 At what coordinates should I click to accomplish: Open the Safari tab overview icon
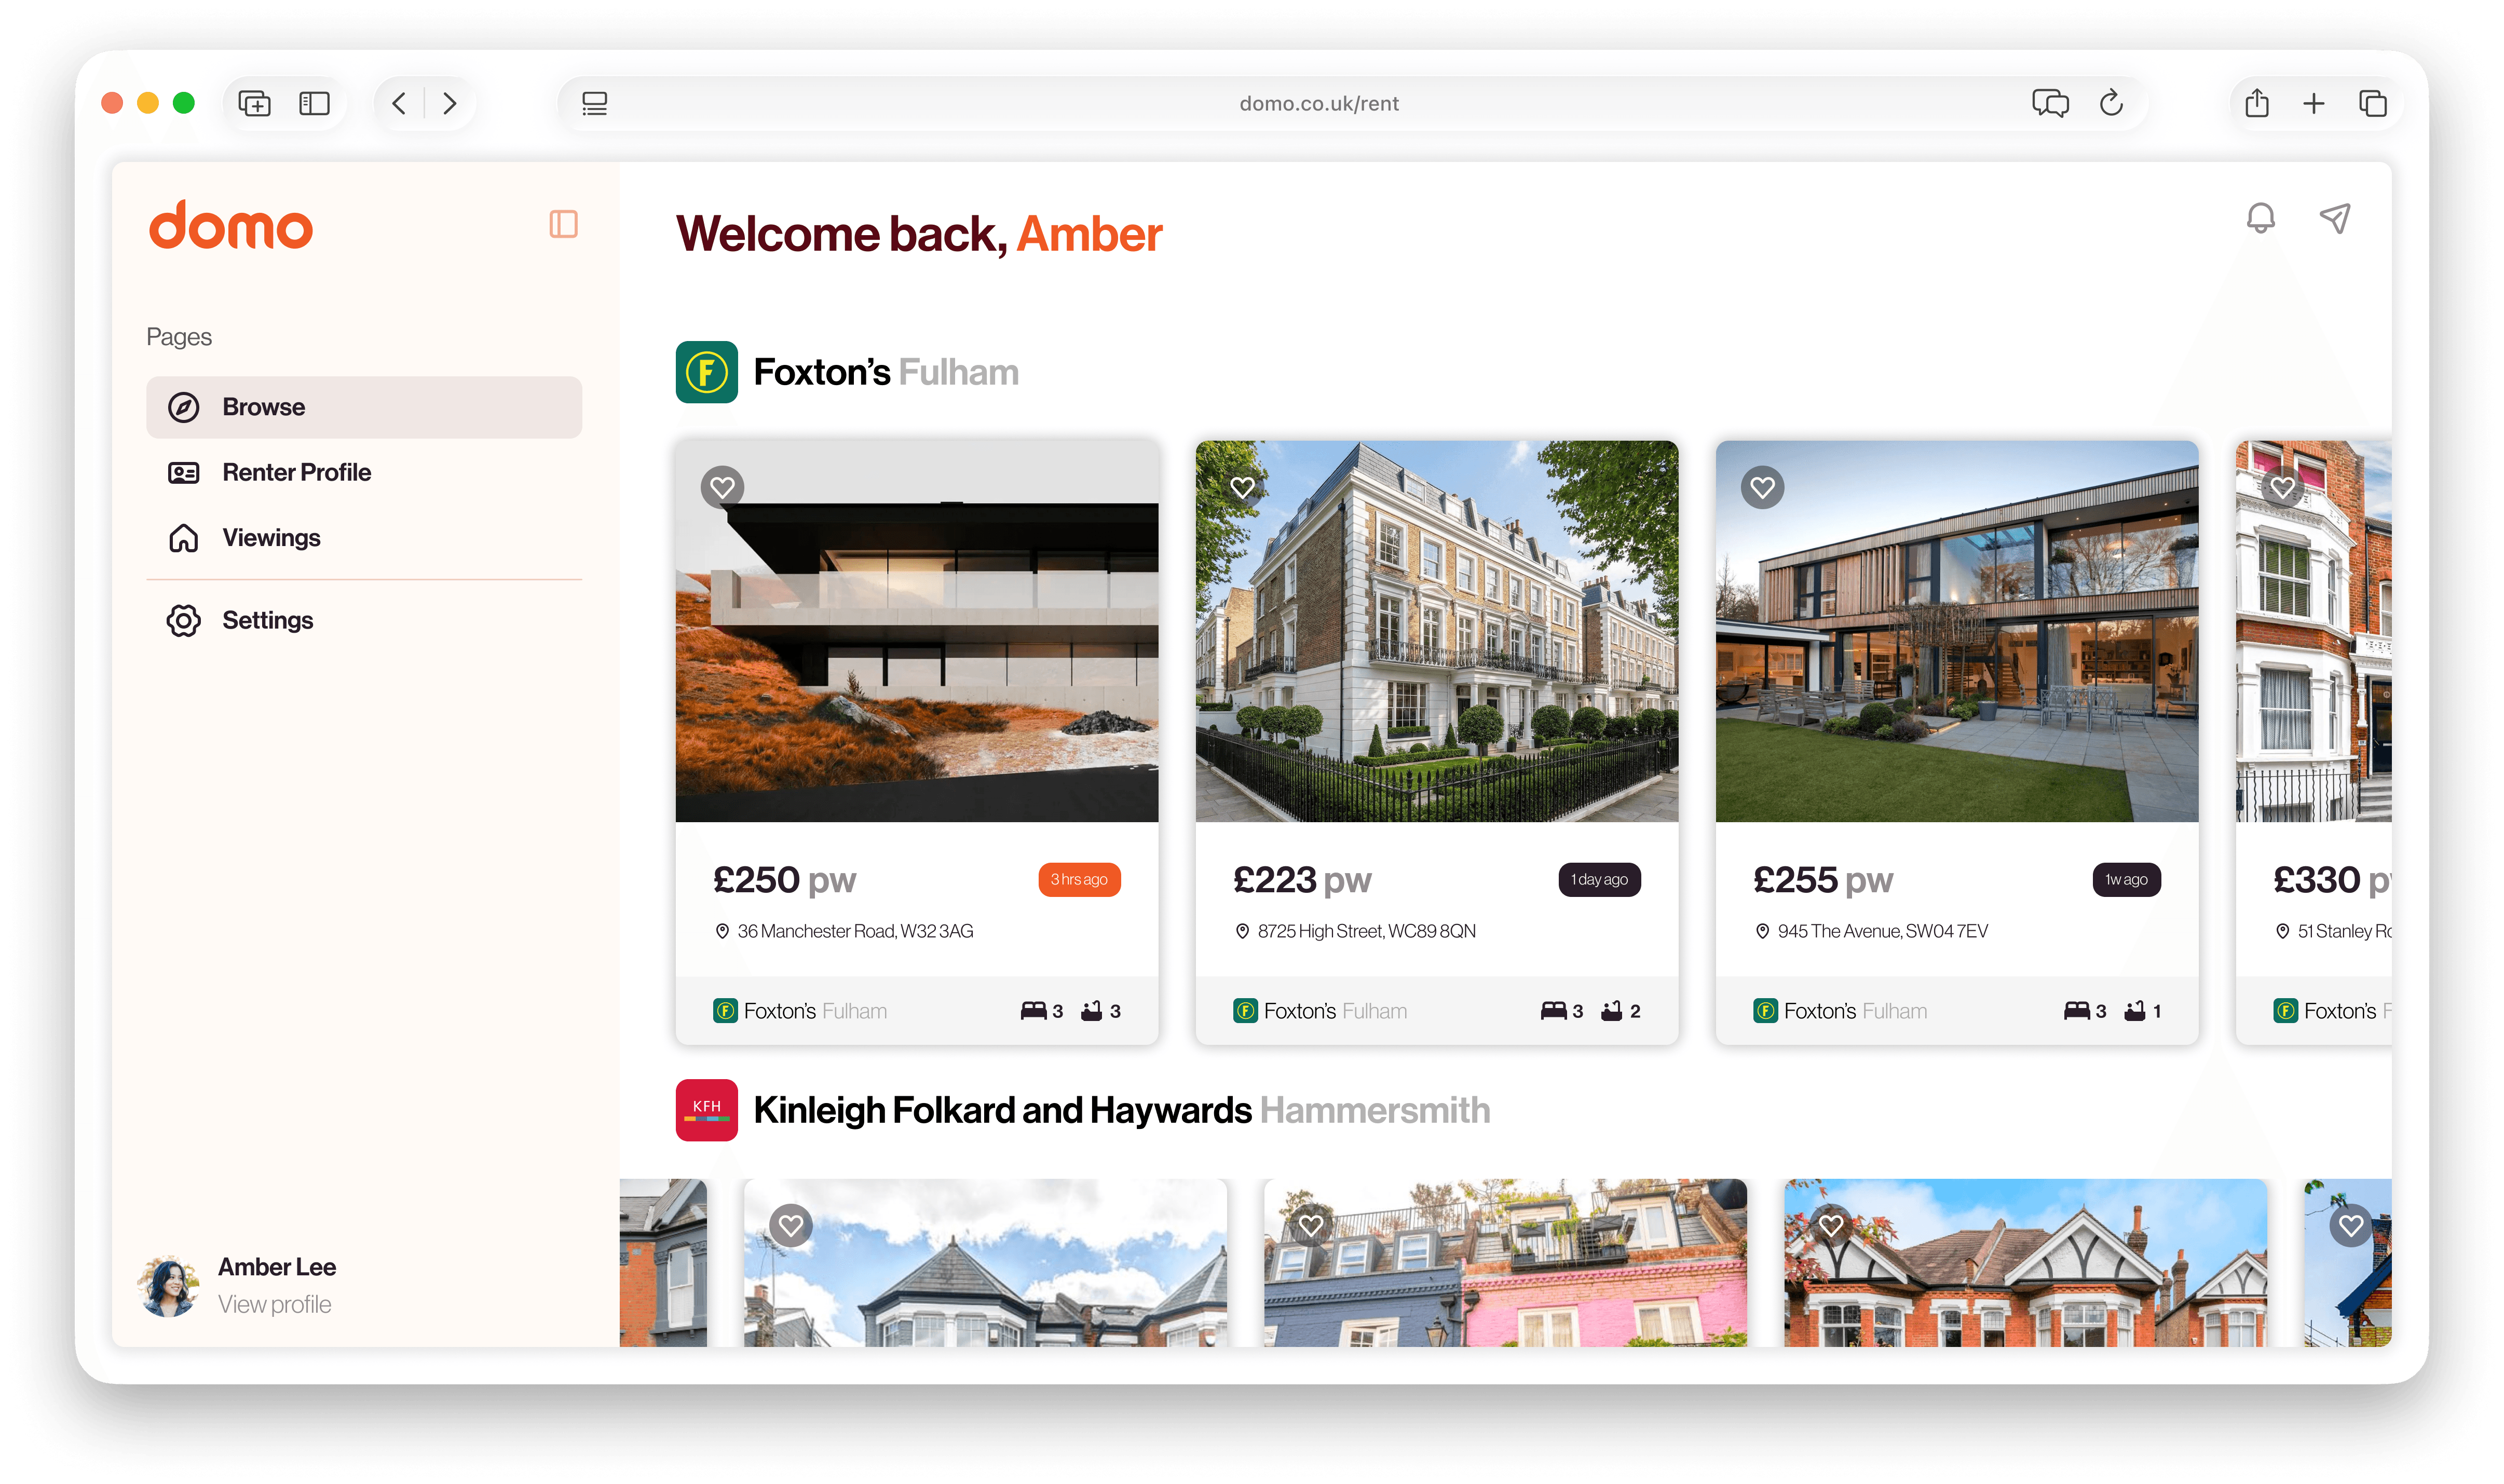pos(2372,103)
